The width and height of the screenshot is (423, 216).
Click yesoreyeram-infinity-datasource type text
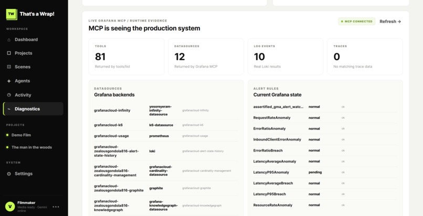pyautogui.click(x=160, y=111)
